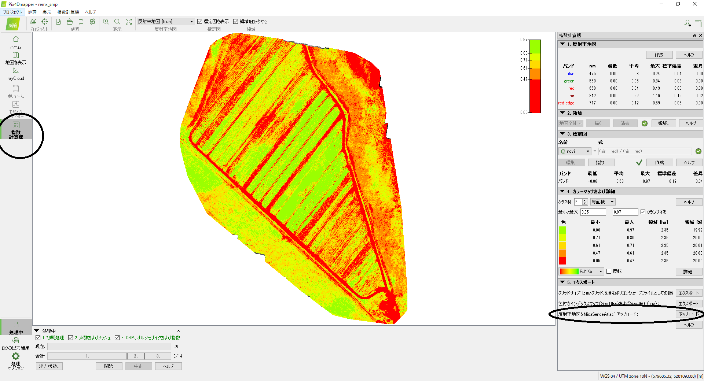
Task: Collapse section 3. 標定図
Action: click(x=562, y=134)
